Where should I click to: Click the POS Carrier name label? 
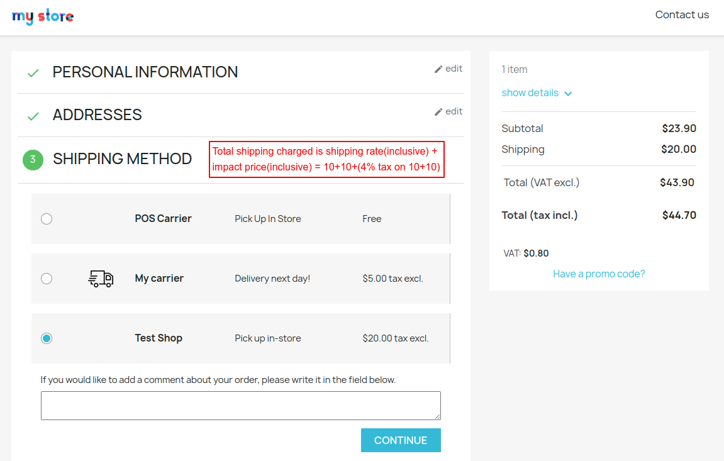163,219
